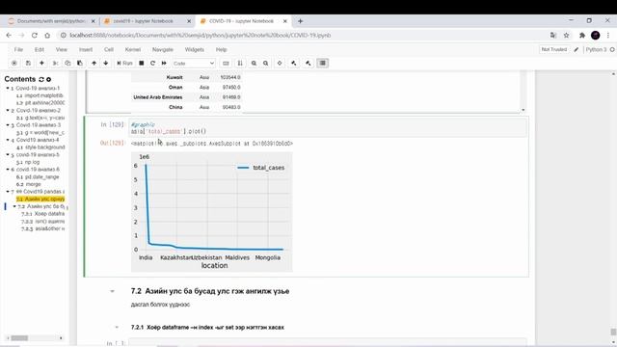Click the diamond-shaped toolbar icon

[280, 63]
